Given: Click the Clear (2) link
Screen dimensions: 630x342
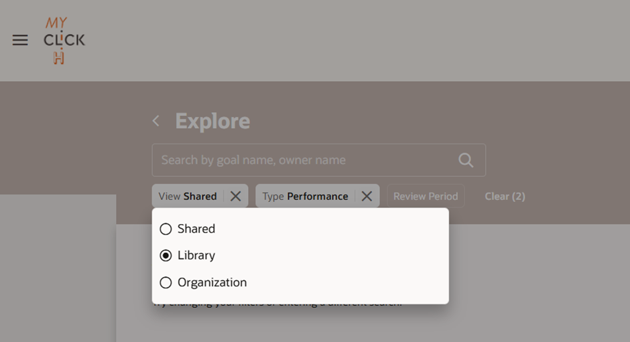Looking at the screenshot, I should [x=505, y=196].
